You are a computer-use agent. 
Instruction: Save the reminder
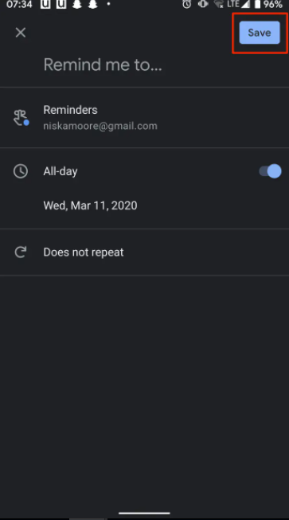pos(260,33)
